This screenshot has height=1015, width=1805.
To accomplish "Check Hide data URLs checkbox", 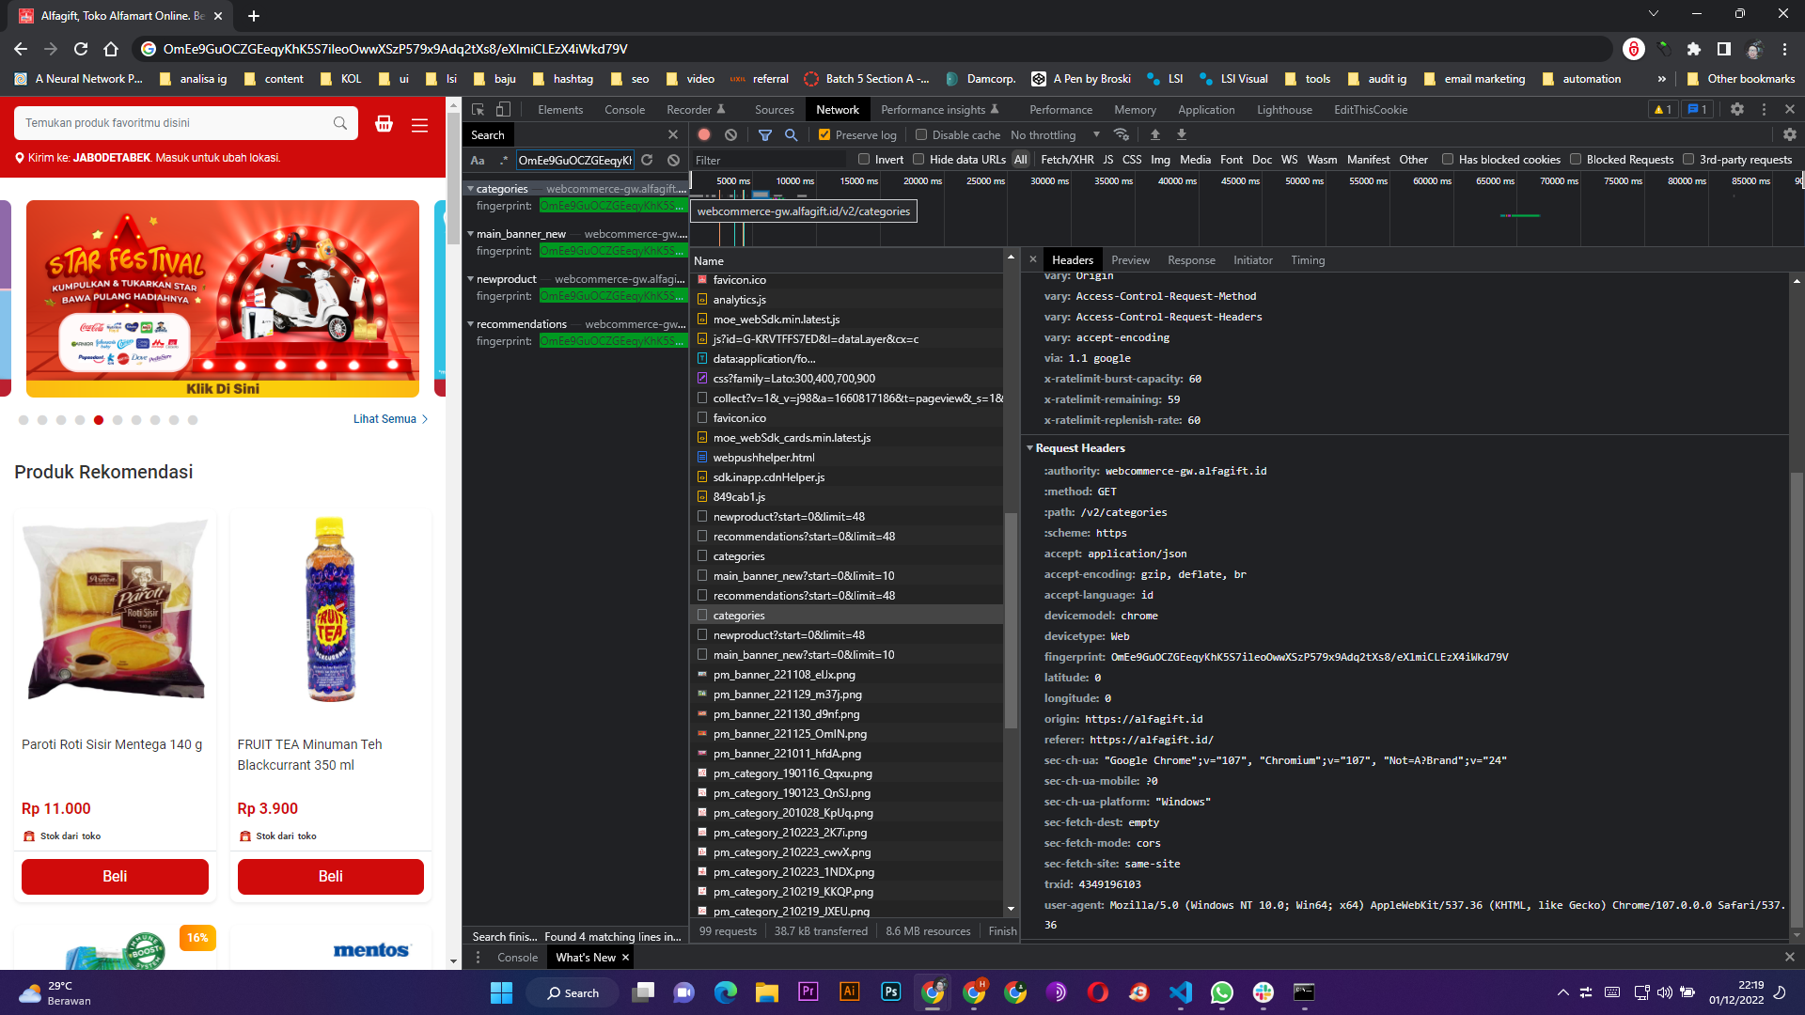I will tap(918, 160).
